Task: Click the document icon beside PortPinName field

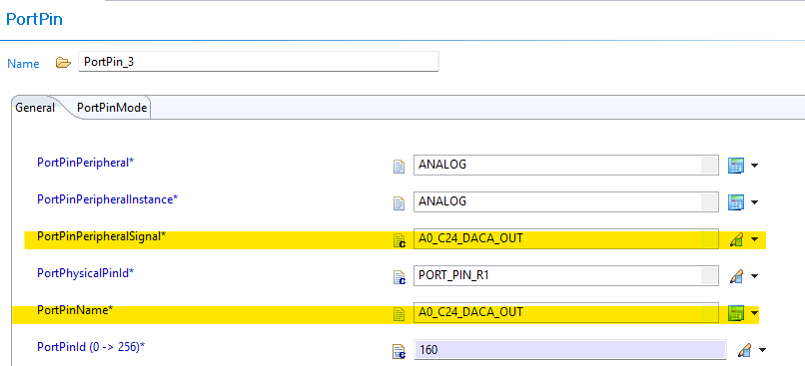Action: point(399,314)
